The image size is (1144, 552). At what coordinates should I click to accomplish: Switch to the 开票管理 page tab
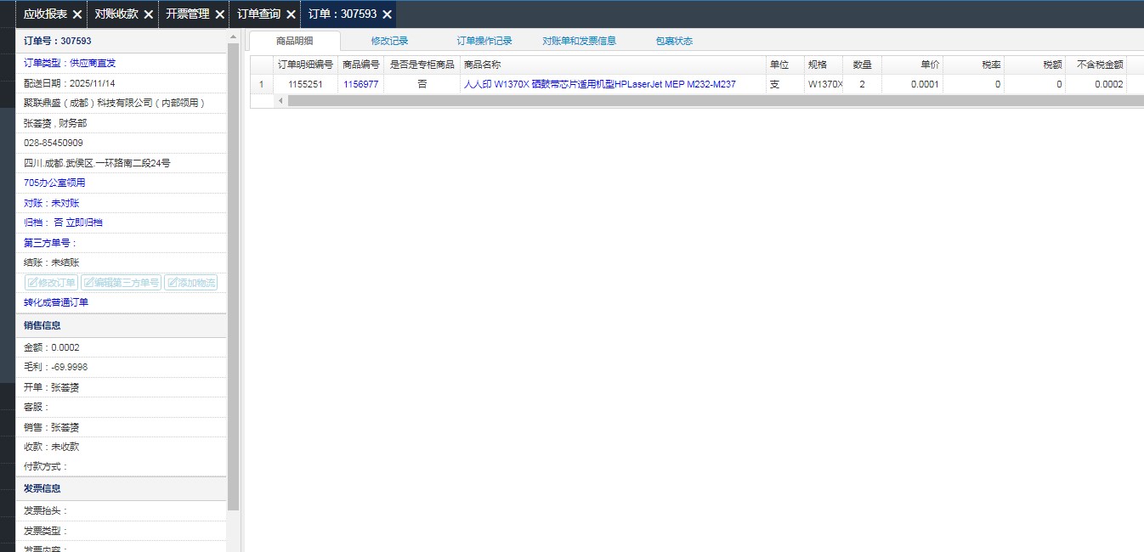(x=187, y=14)
